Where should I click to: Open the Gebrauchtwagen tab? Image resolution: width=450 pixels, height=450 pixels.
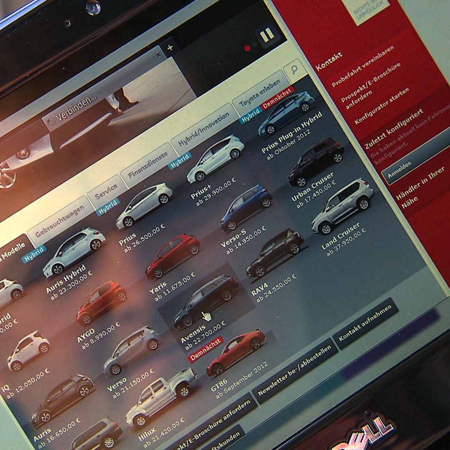(60, 220)
